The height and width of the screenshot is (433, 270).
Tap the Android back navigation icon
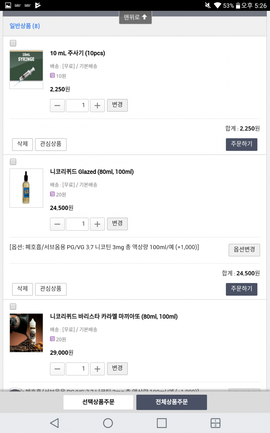click(x=55, y=423)
